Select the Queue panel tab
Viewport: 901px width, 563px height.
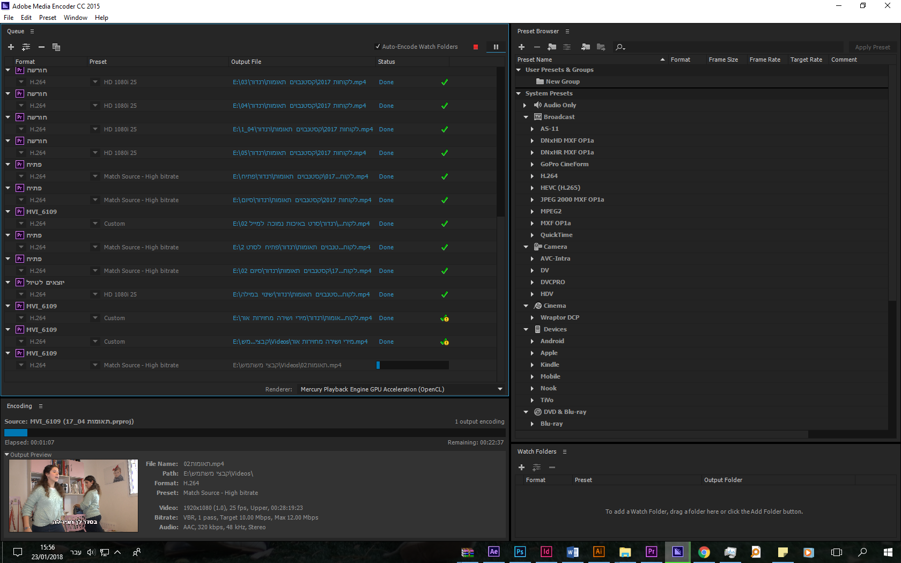pyautogui.click(x=16, y=32)
